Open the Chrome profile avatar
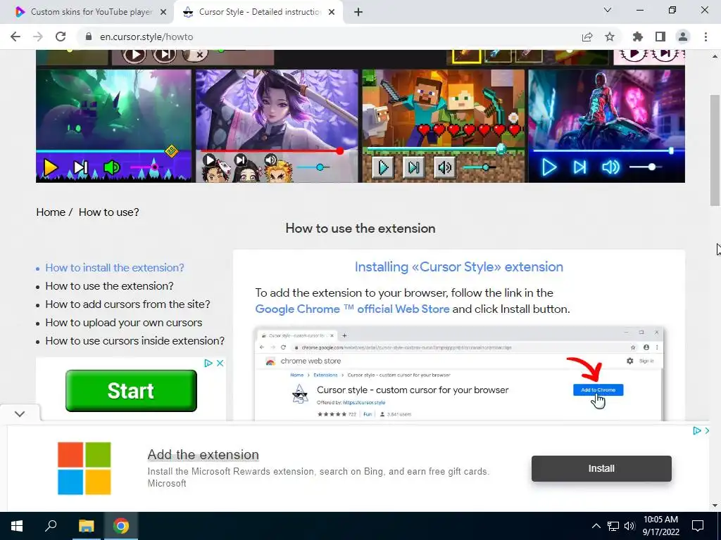The width and height of the screenshot is (721, 540). pyautogui.click(x=683, y=37)
